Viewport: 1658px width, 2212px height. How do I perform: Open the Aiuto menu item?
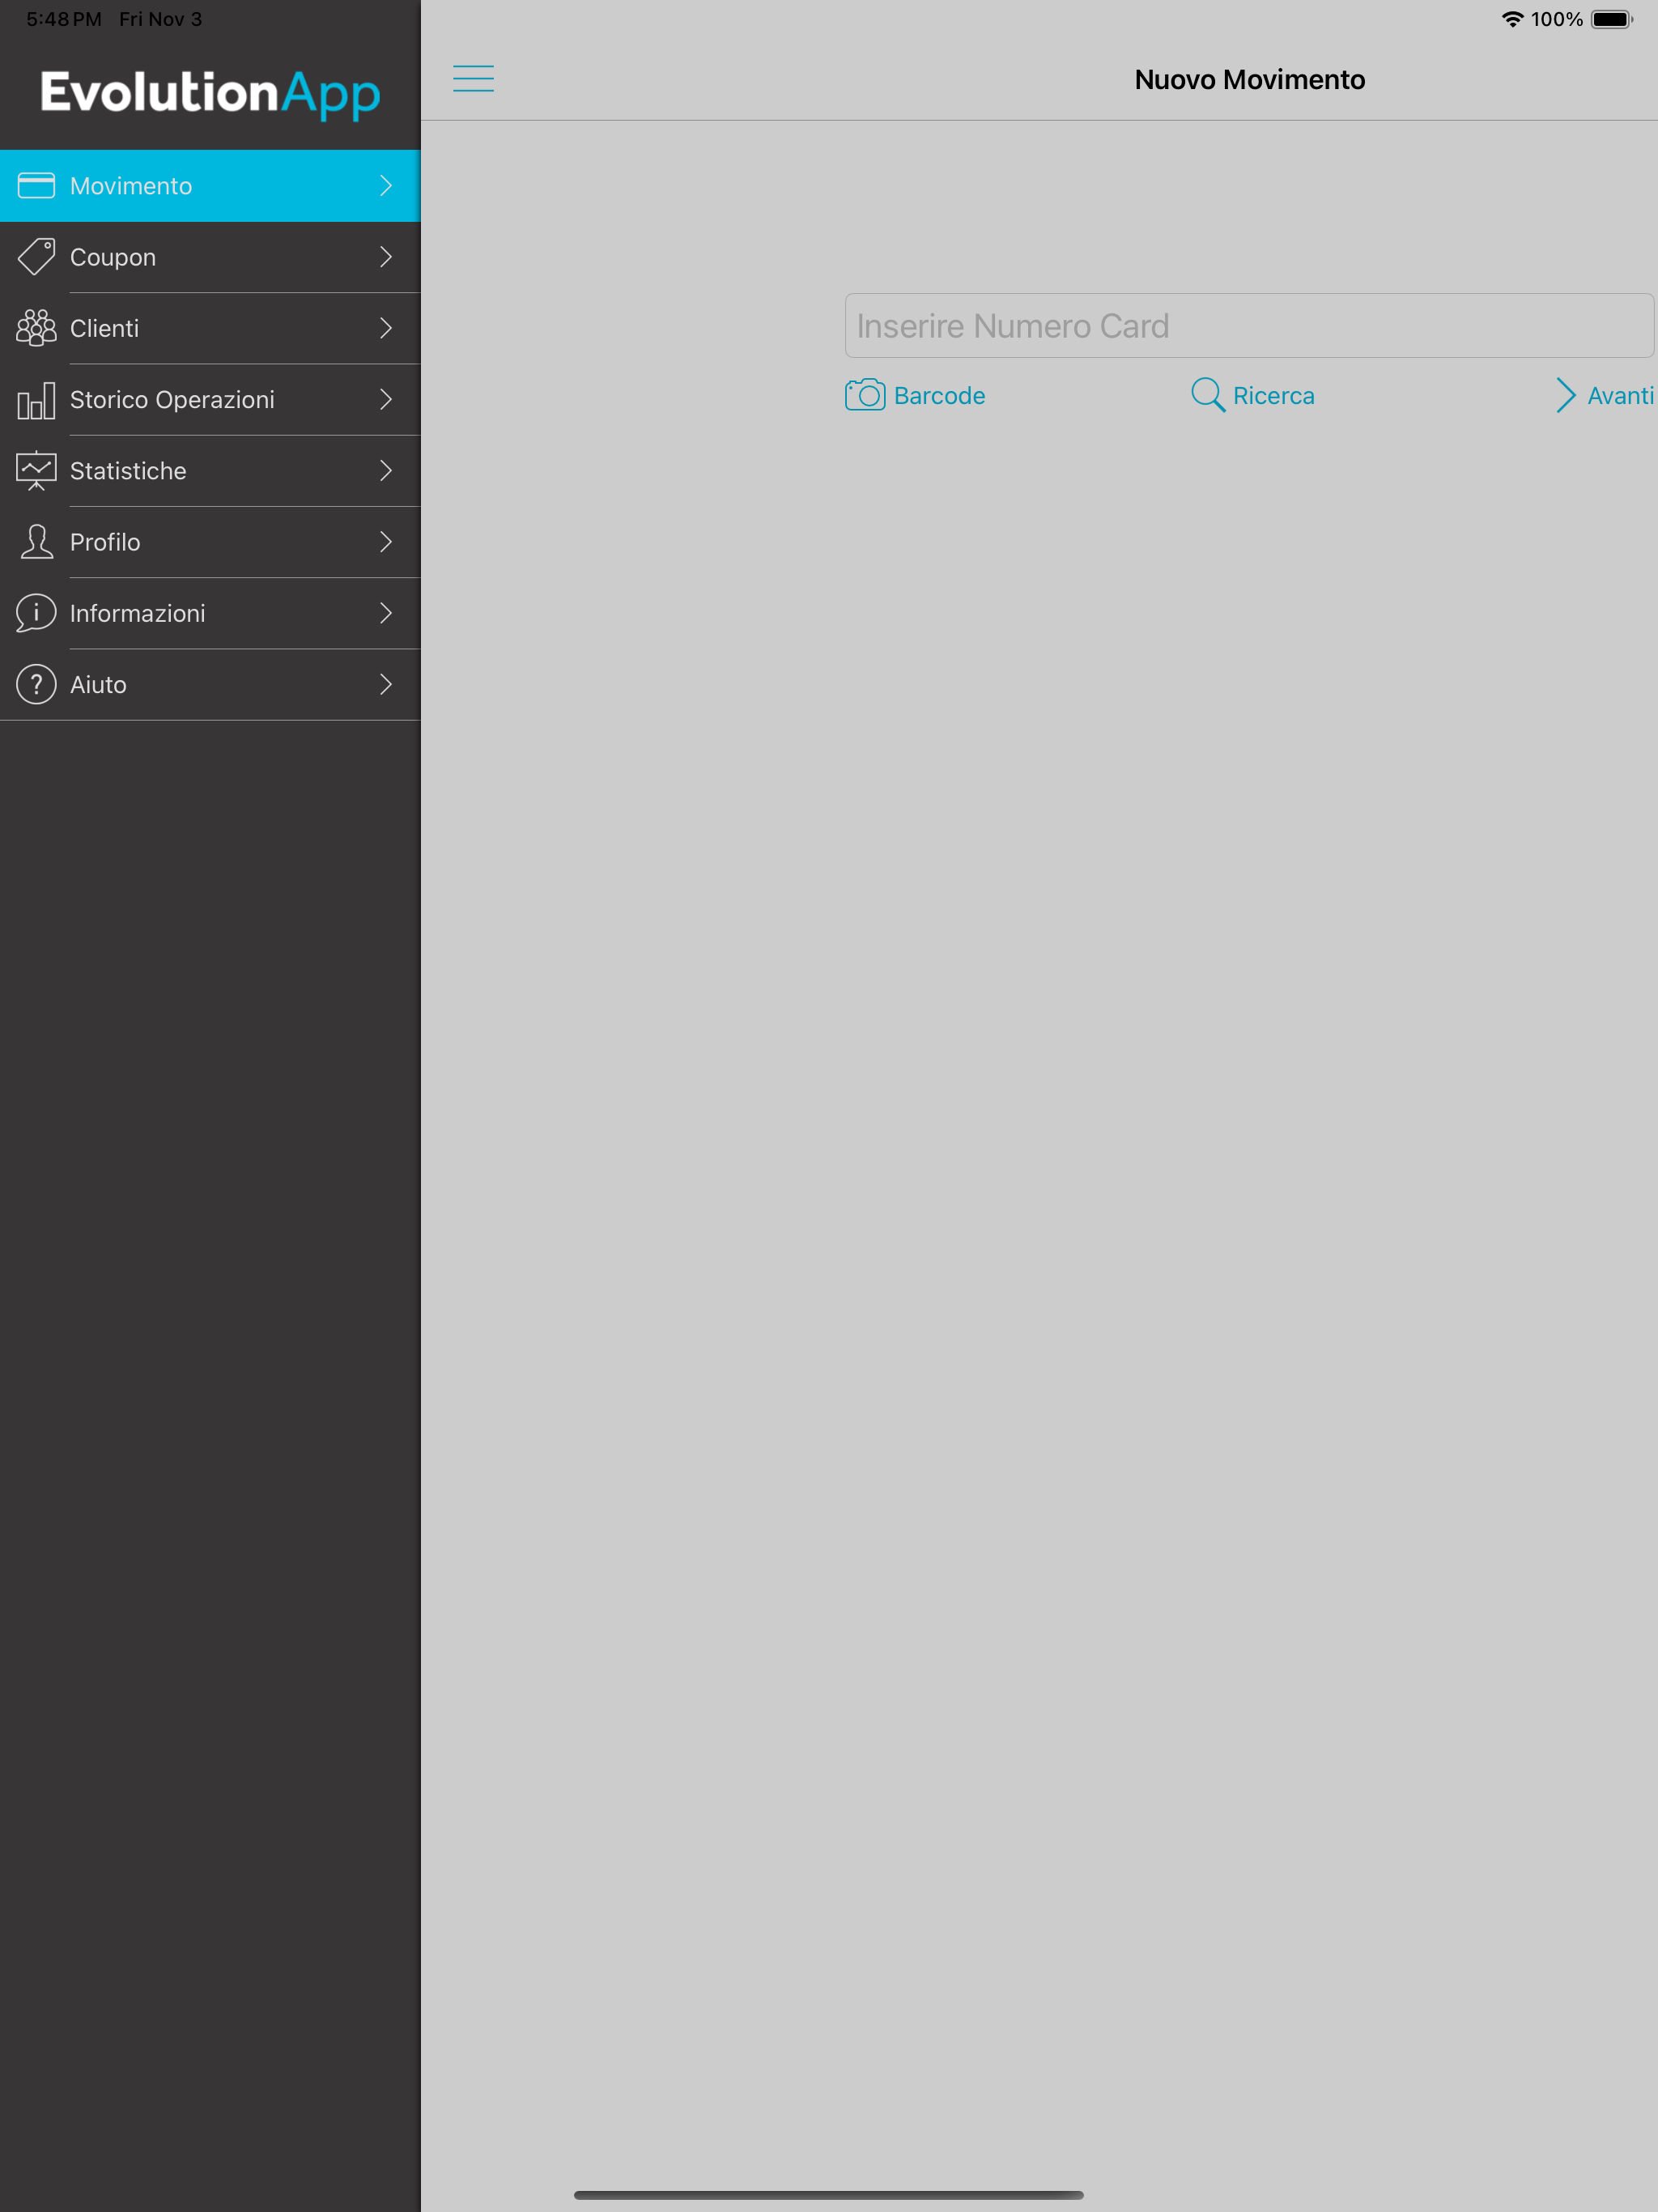point(210,685)
